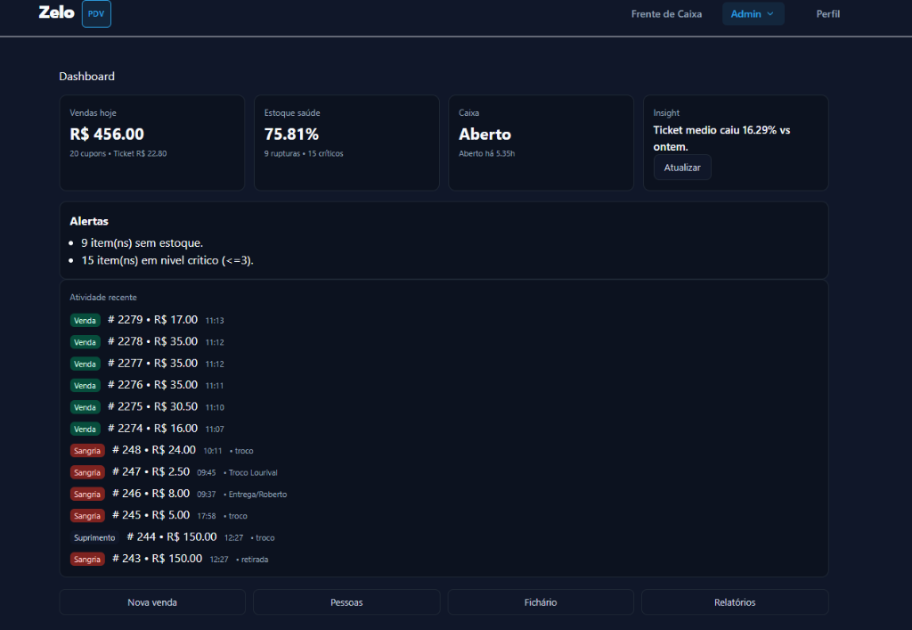
Task: Select the activity entry #2275 R$ 30.50
Action: pos(157,406)
